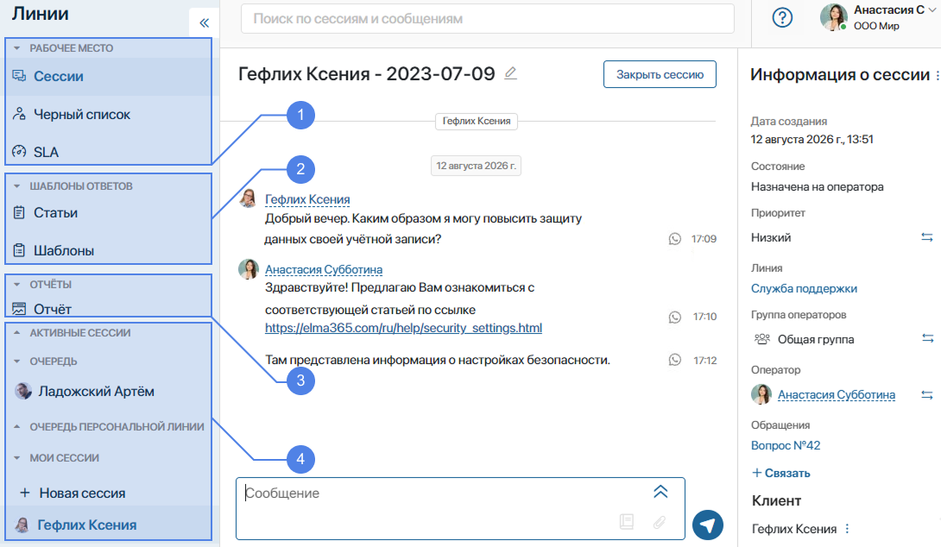Click the 12 августа 2026 г. date chip
The width and height of the screenshot is (941, 547).
click(476, 166)
